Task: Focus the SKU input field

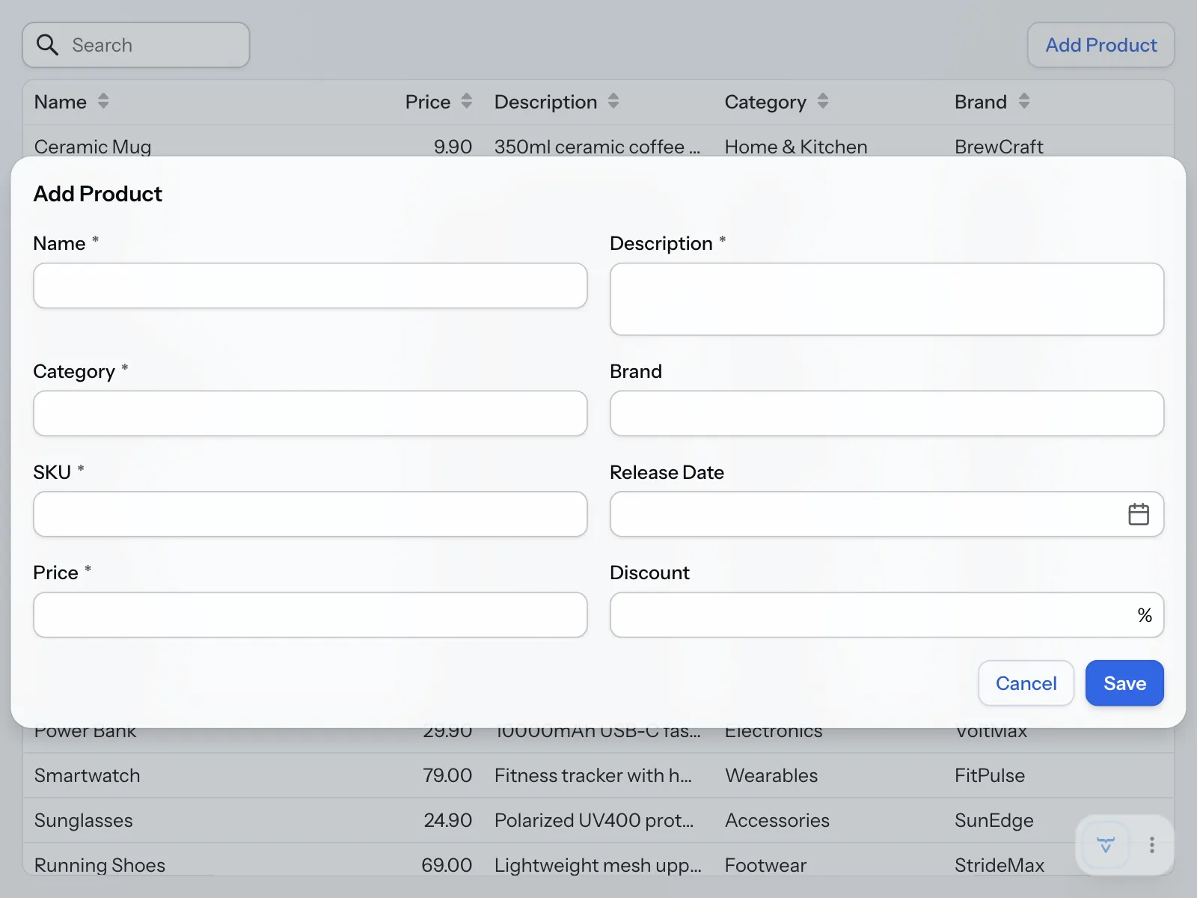Action: 310,514
